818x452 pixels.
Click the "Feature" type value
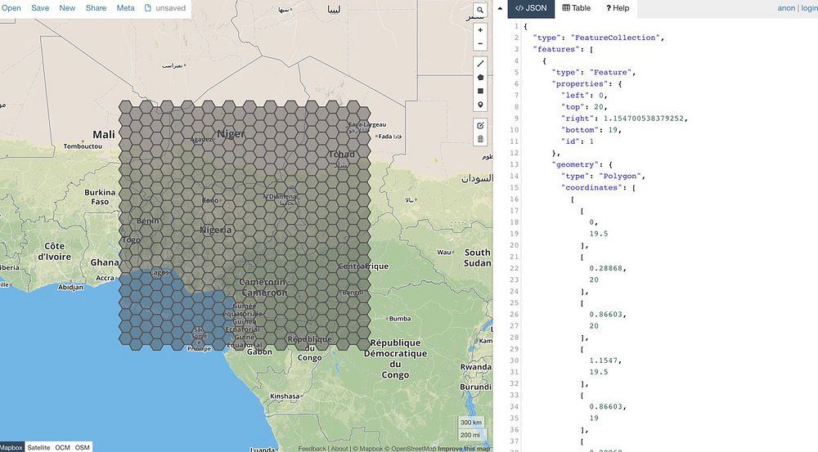point(610,72)
